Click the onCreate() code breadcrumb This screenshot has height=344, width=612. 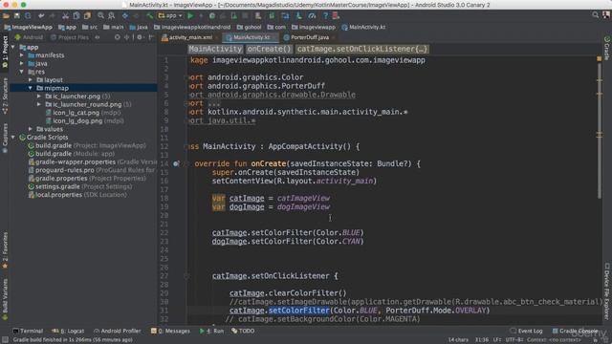269,49
